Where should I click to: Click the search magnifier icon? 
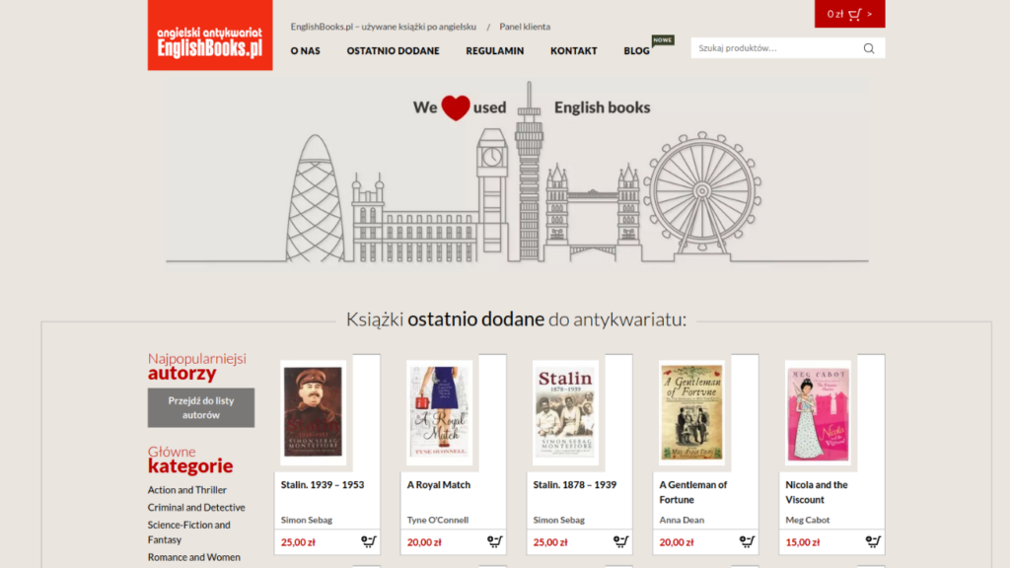tap(868, 48)
